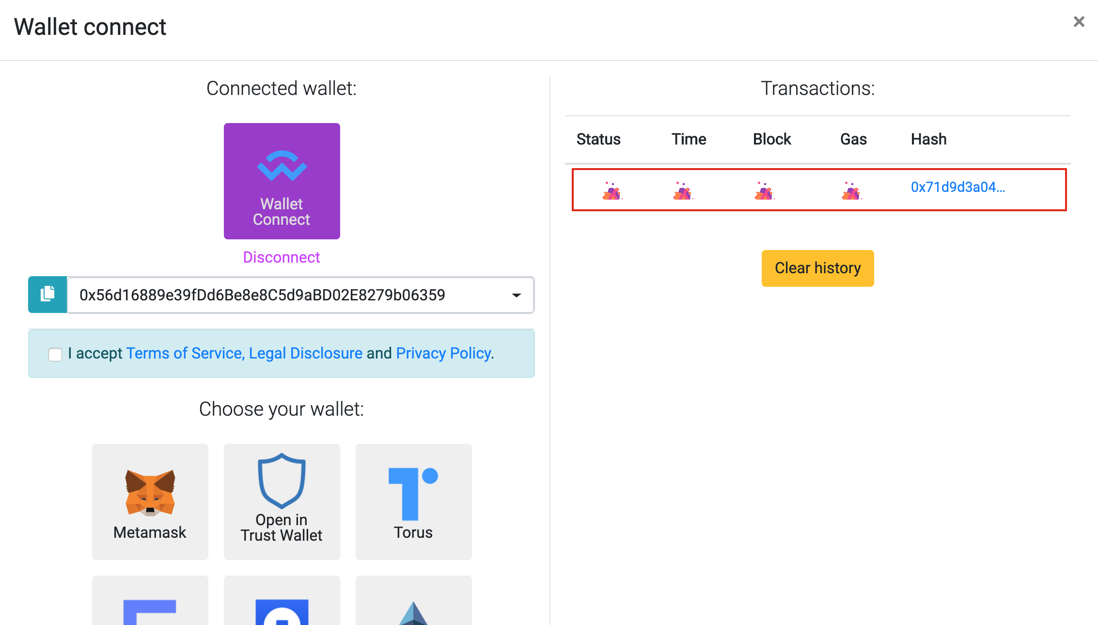This screenshot has width=1098, height=625.
Task: Open Legal Disclosure link
Action: point(305,353)
